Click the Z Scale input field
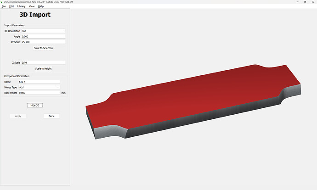Screen dimensions: 317x190 (43, 62)
